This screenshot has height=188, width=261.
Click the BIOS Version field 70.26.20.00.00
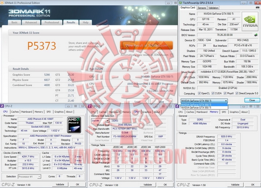225,35
